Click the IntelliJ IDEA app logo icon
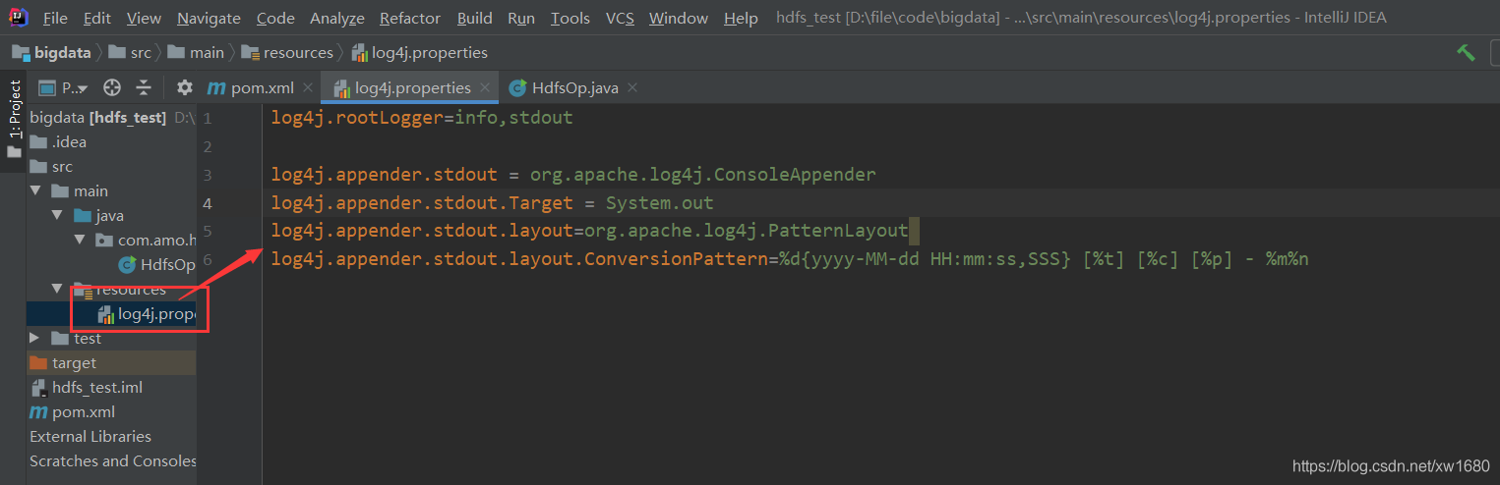This screenshot has height=485, width=1500. [18, 17]
